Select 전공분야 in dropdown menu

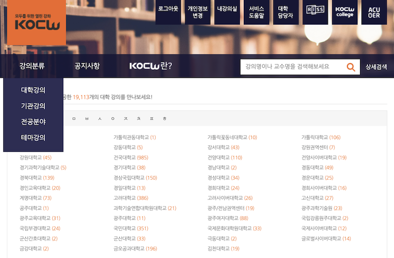pyautogui.click(x=33, y=122)
